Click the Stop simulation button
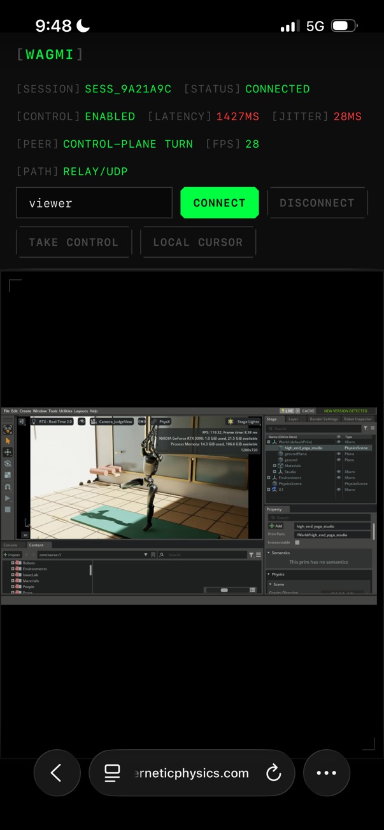 (x=8, y=509)
